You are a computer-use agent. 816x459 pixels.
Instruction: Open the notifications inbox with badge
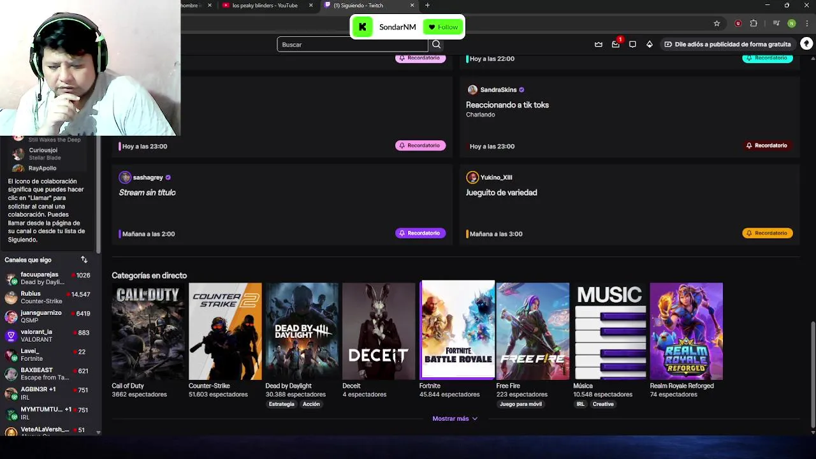(616, 43)
